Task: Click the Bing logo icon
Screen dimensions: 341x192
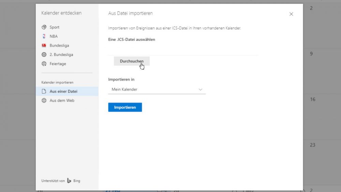Action: [x=69, y=181]
